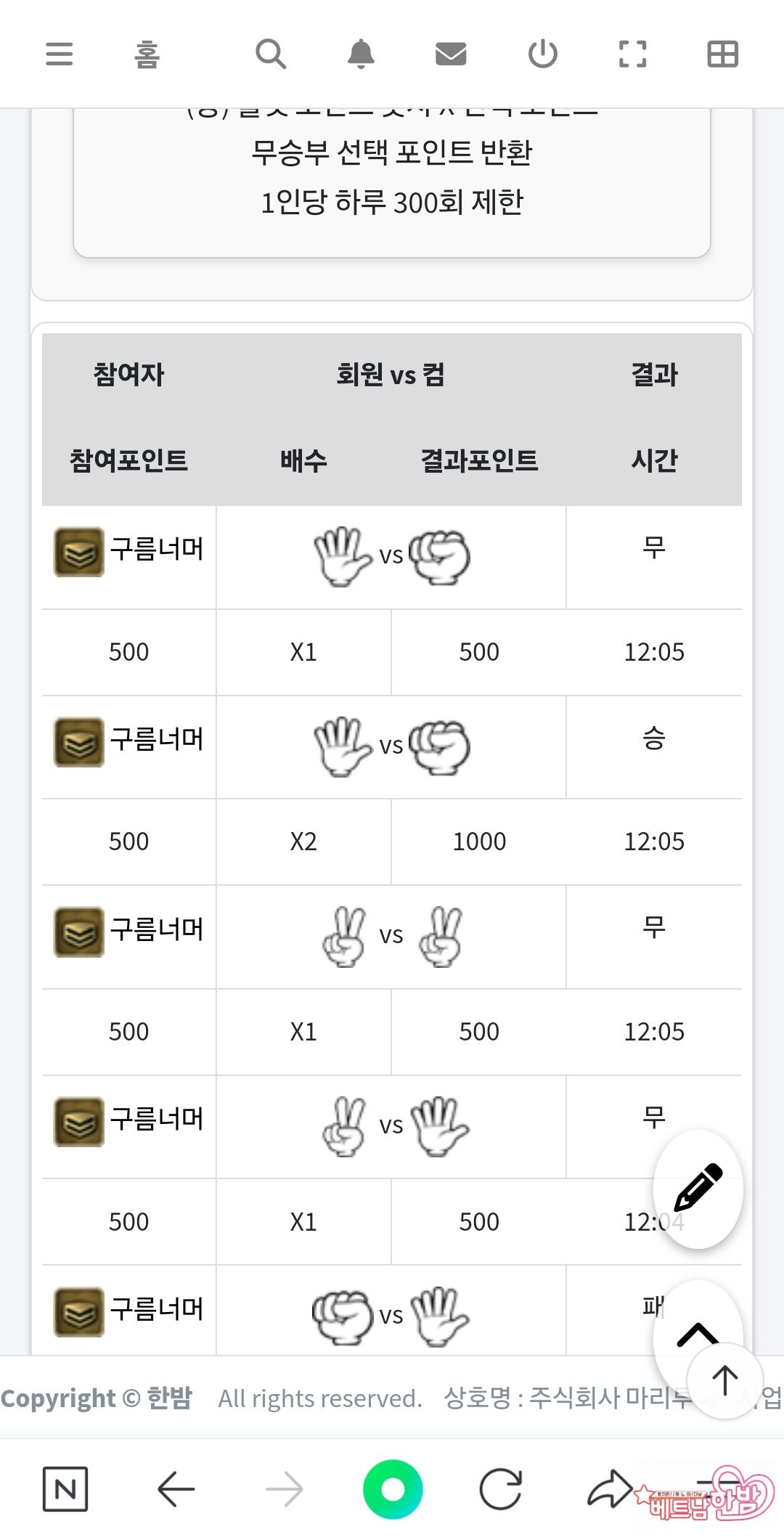Viewport: 784px width, 1540px height.
Task: Open the hamburger menu icon
Action: coord(59,54)
